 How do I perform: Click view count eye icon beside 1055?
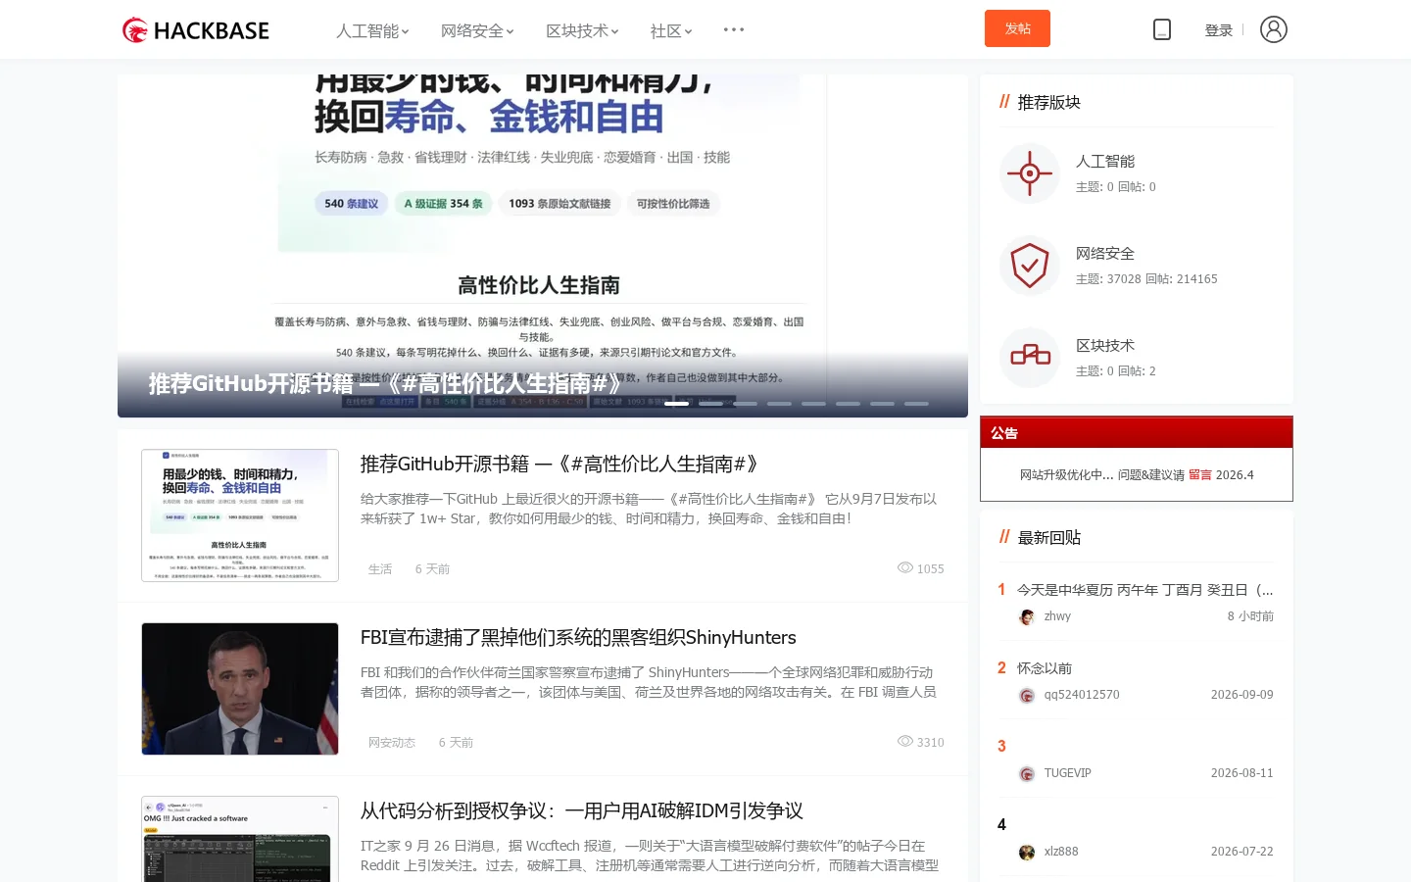(905, 568)
